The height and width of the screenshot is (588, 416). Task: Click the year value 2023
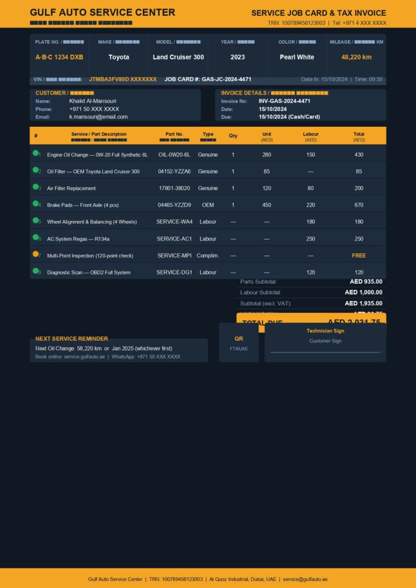(x=238, y=57)
